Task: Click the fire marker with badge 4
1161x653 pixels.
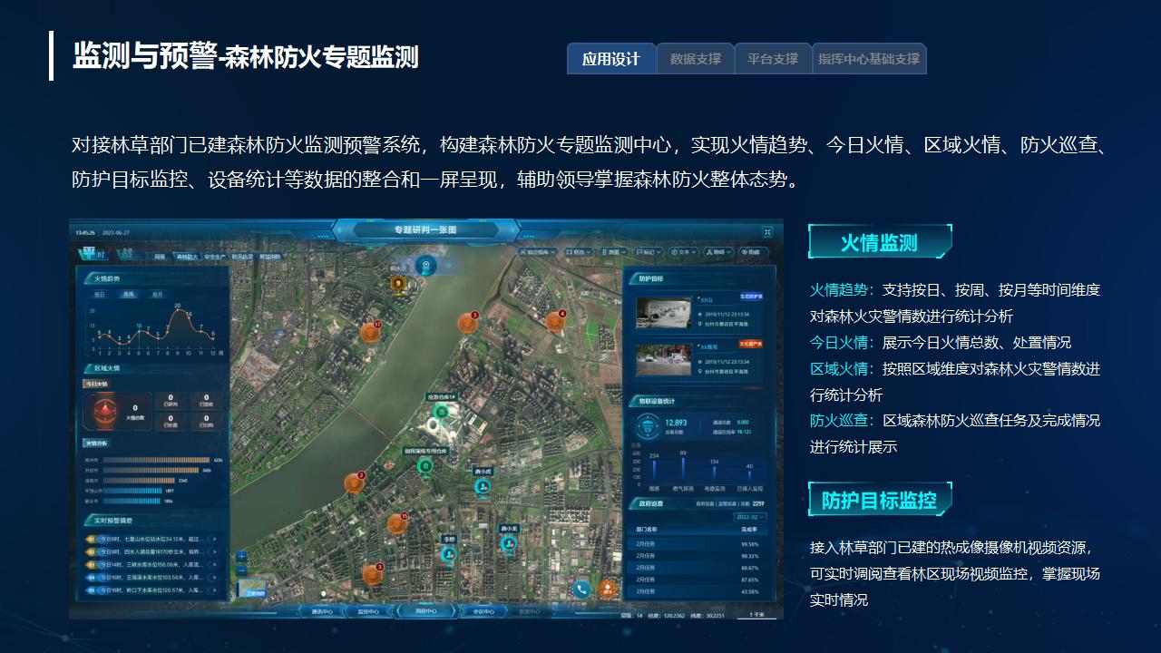Action: tap(555, 321)
